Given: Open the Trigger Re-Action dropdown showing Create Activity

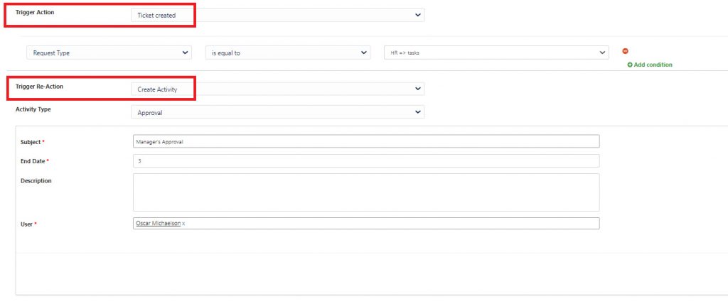Looking at the screenshot, I should (278, 89).
